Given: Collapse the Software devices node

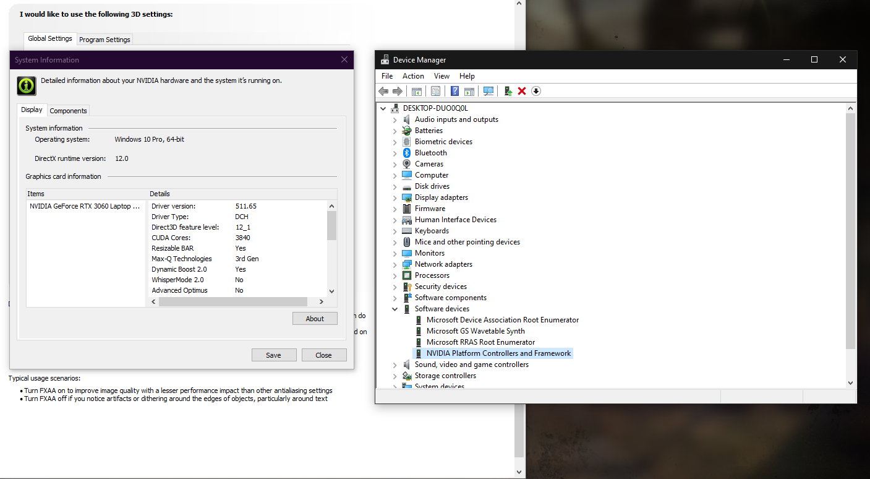Looking at the screenshot, I should click(395, 309).
